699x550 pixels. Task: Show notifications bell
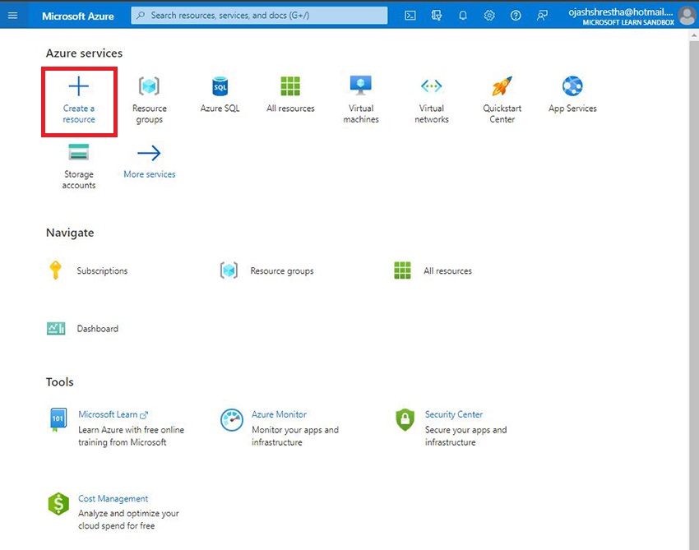[x=463, y=16]
